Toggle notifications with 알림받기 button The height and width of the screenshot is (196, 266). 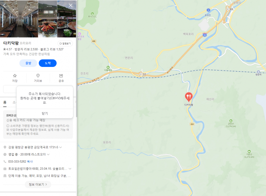pyautogui.click(x=65, y=43)
